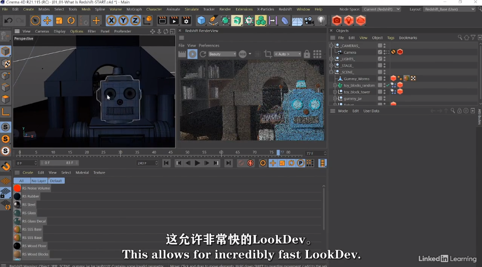Select the Scale tool

tap(59, 20)
